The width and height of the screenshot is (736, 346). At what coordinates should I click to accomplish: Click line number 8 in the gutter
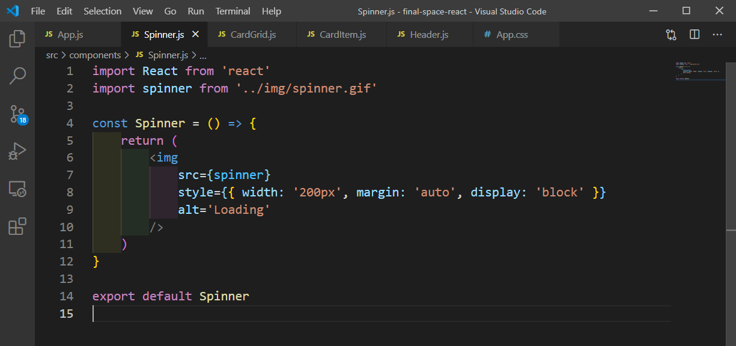coord(70,192)
